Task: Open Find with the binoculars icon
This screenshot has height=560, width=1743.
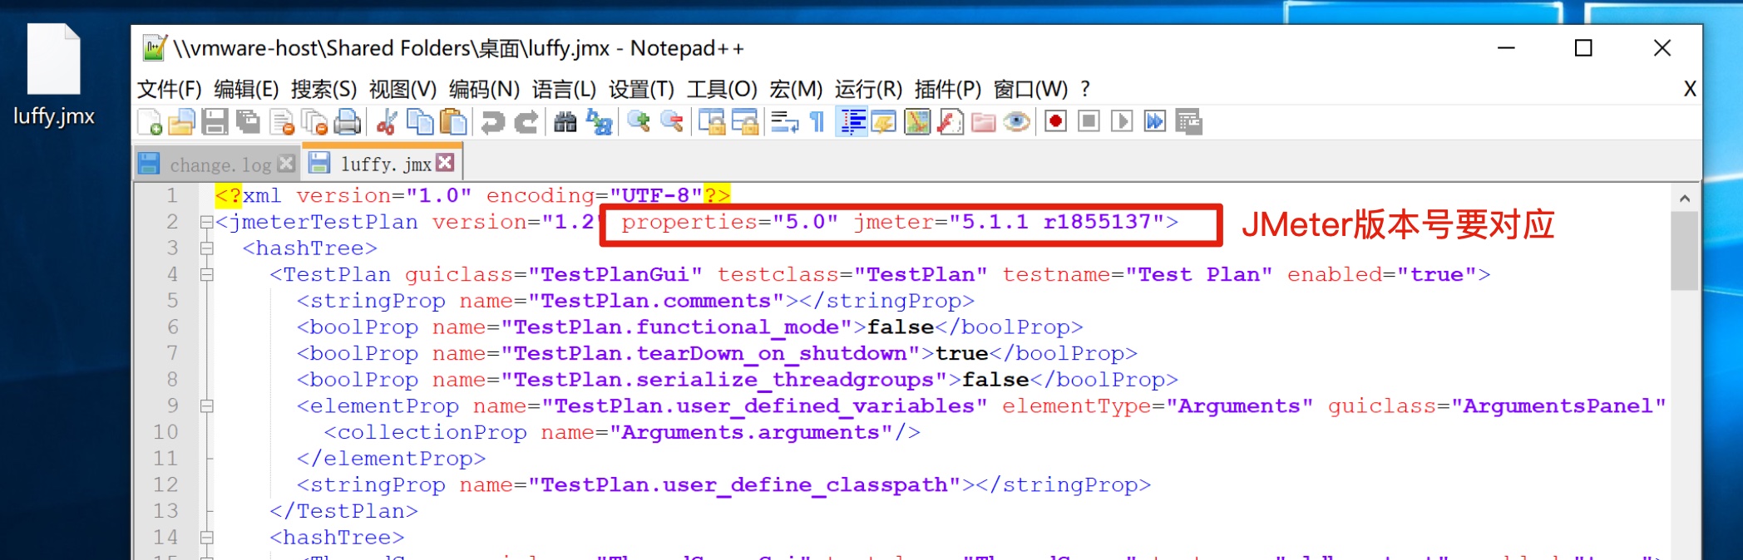Action: click(565, 122)
